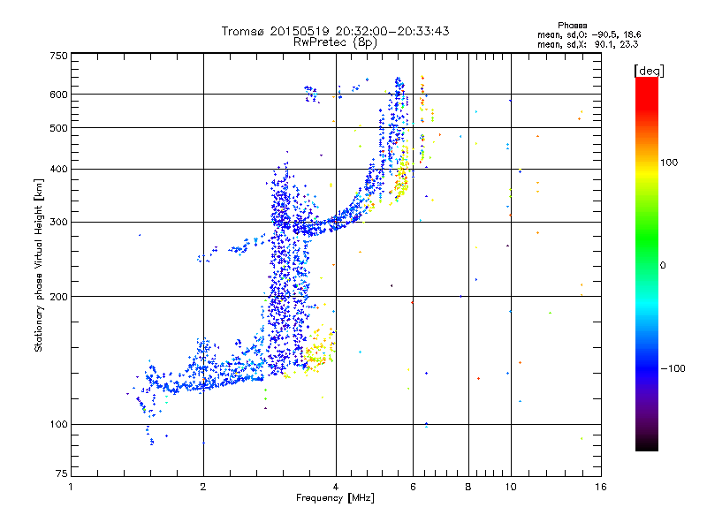The width and height of the screenshot is (707, 530).
Task: Click the x-axis tick label '16'
Action: click(601, 487)
